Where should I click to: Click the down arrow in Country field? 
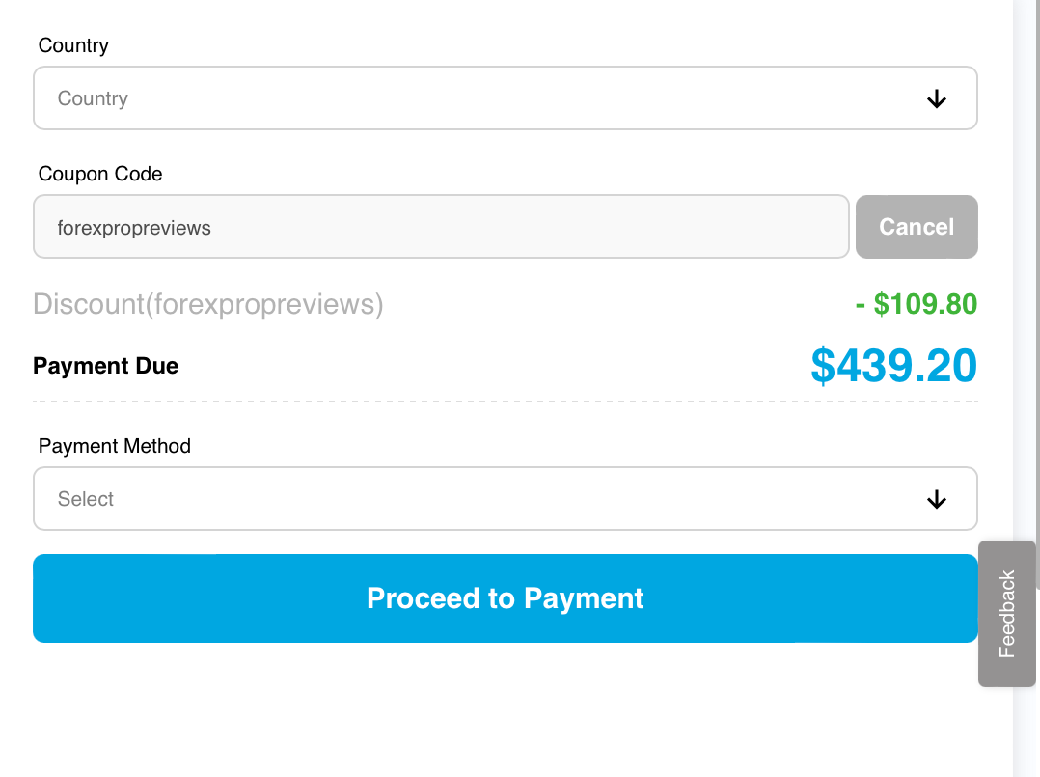click(936, 98)
